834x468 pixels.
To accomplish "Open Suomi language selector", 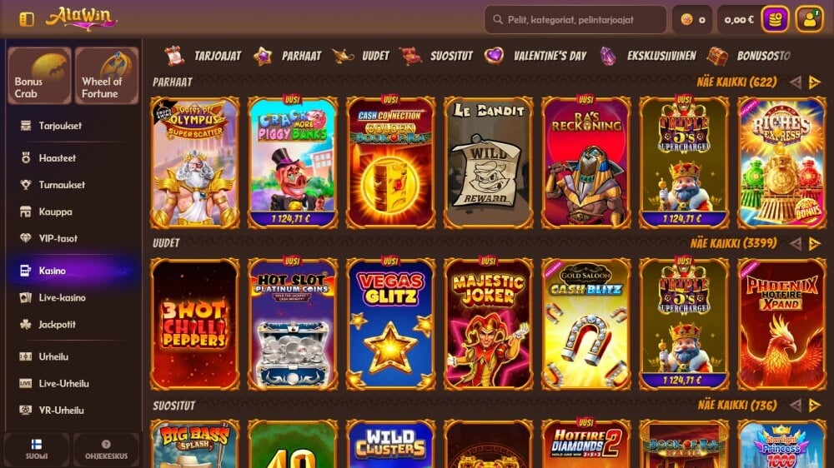I will pyautogui.click(x=36, y=450).
